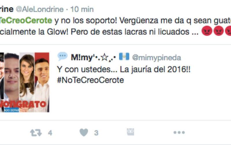231x145 pixels.
Task: Click the retweet count 4
Action: pos(50,133)
